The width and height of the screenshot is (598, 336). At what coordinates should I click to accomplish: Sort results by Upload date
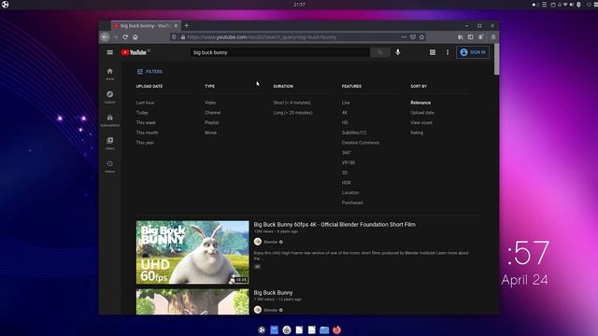(x=421, y=113)
